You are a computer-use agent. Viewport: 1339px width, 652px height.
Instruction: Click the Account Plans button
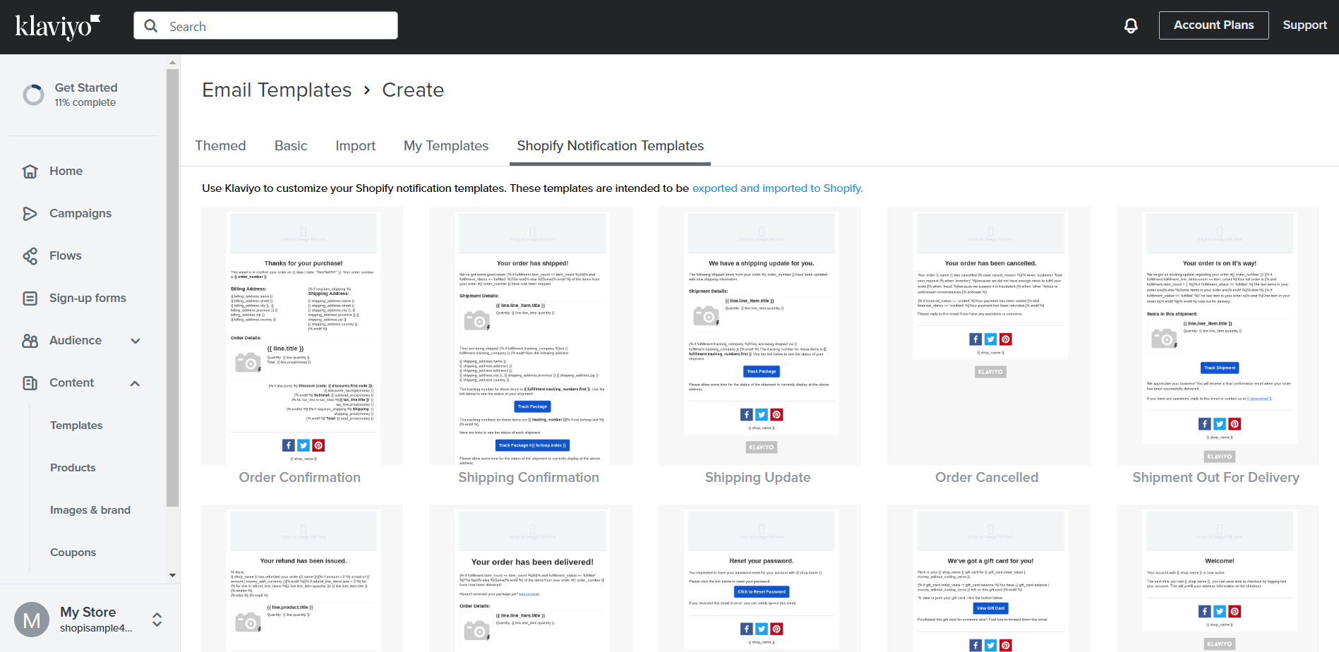1213,25
